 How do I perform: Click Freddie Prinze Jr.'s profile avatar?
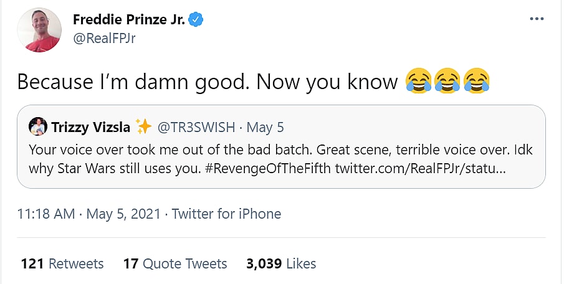click(39, 29)
